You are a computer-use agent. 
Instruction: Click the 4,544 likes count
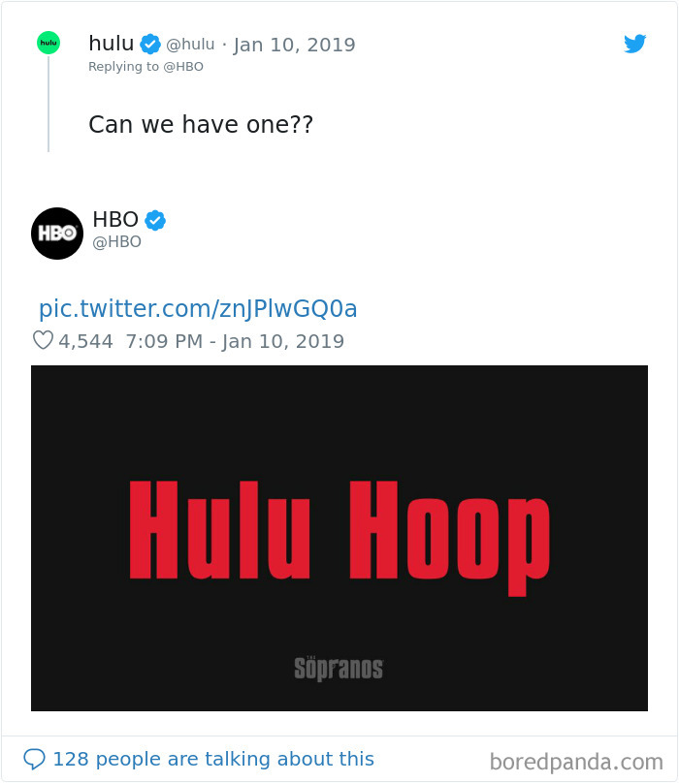(x=85, y=341)
